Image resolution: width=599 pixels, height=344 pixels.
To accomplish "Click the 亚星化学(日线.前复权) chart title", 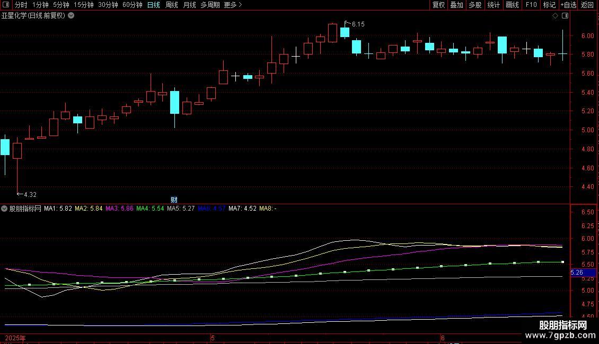I will (x=33, y=16).
